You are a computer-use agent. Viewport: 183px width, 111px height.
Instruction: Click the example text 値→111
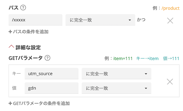[171, 59]
